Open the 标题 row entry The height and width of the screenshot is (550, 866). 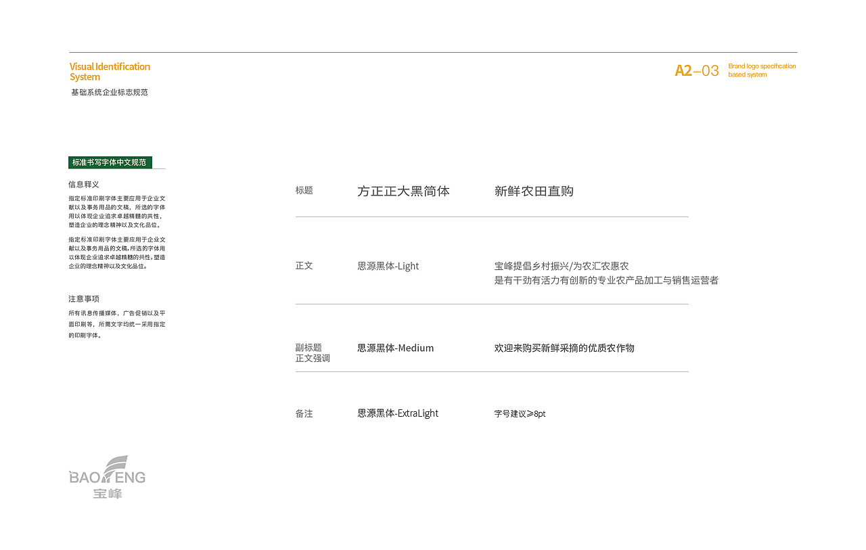[304, 190]
